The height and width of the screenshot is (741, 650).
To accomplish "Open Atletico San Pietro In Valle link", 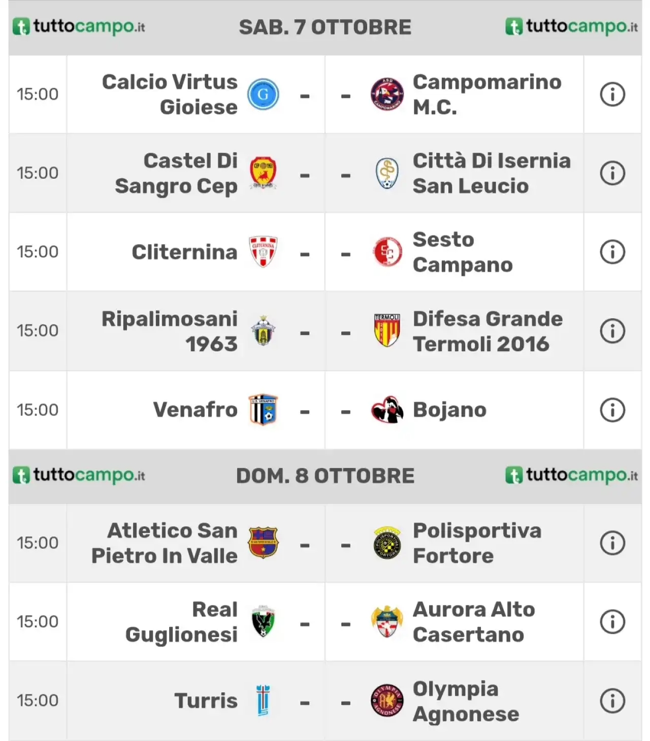I will pos(165,543).
